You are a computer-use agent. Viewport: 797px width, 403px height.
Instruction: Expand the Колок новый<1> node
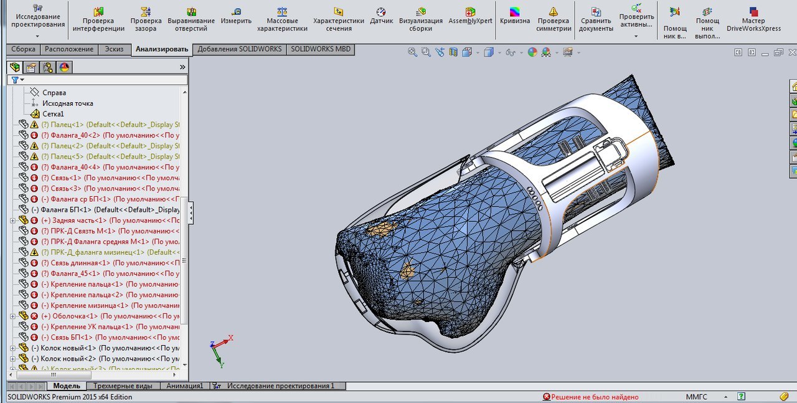tap(12, 348)
